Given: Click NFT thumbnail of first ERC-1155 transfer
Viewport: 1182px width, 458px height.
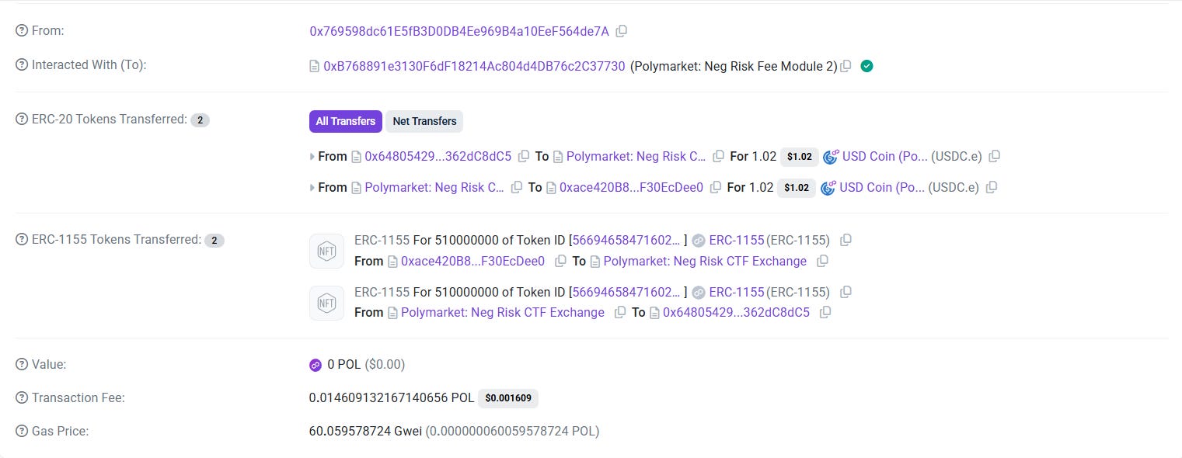Looking at the screenshot, I should click(326, 251).
